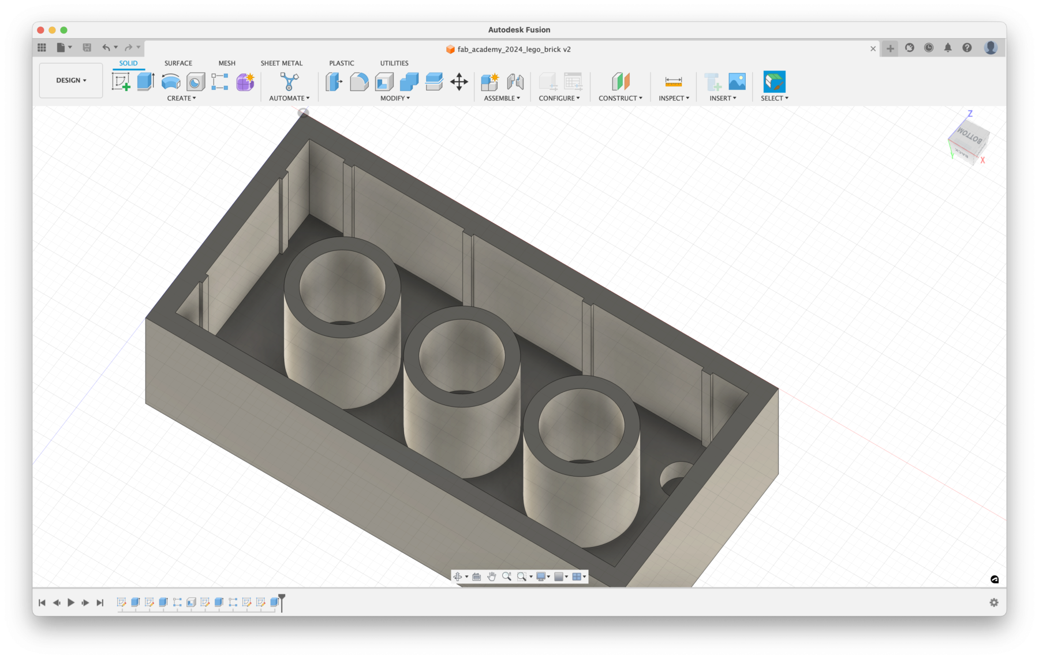Open the job status clock icon
The image size is (1039, 659).
(x=929, y=48)
